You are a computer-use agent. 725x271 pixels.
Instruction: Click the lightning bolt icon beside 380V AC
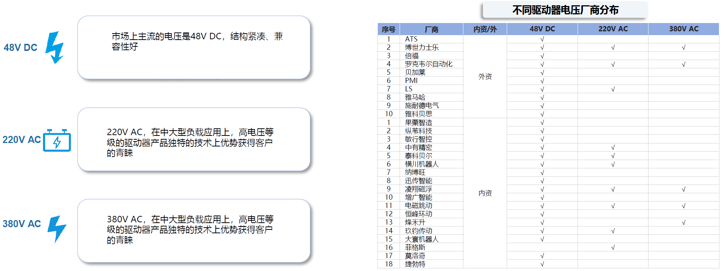point(57,228)
